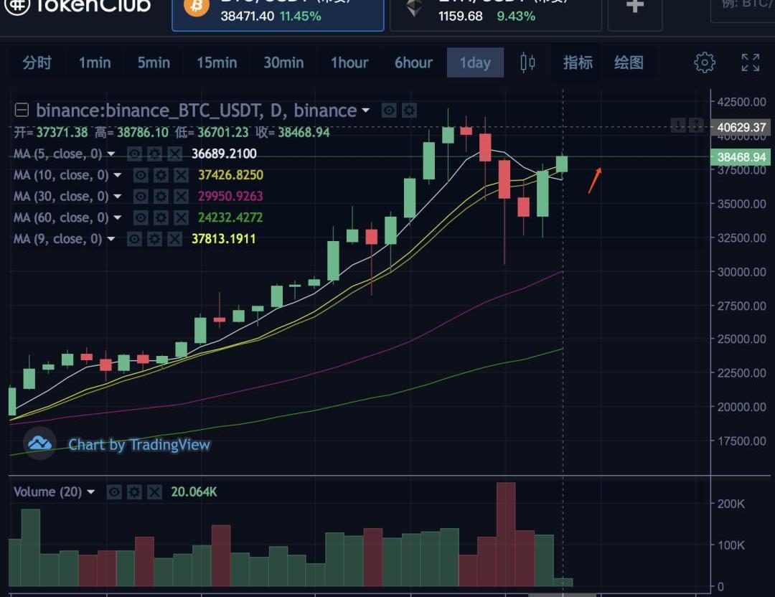Image resolution: width=775 pixels, height=597 pixels.
Task: Enter fullscreen chart mode
Action: [750, 62]
